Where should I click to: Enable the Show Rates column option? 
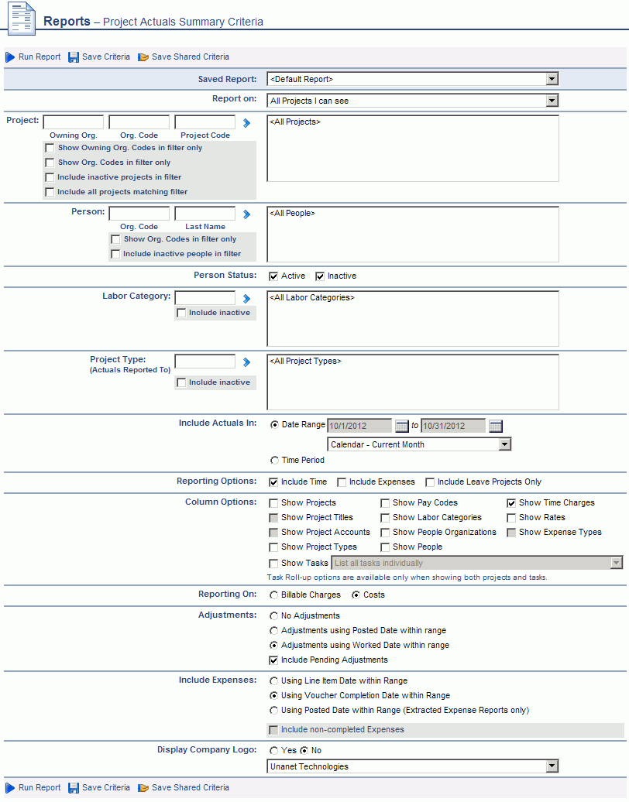510,518
